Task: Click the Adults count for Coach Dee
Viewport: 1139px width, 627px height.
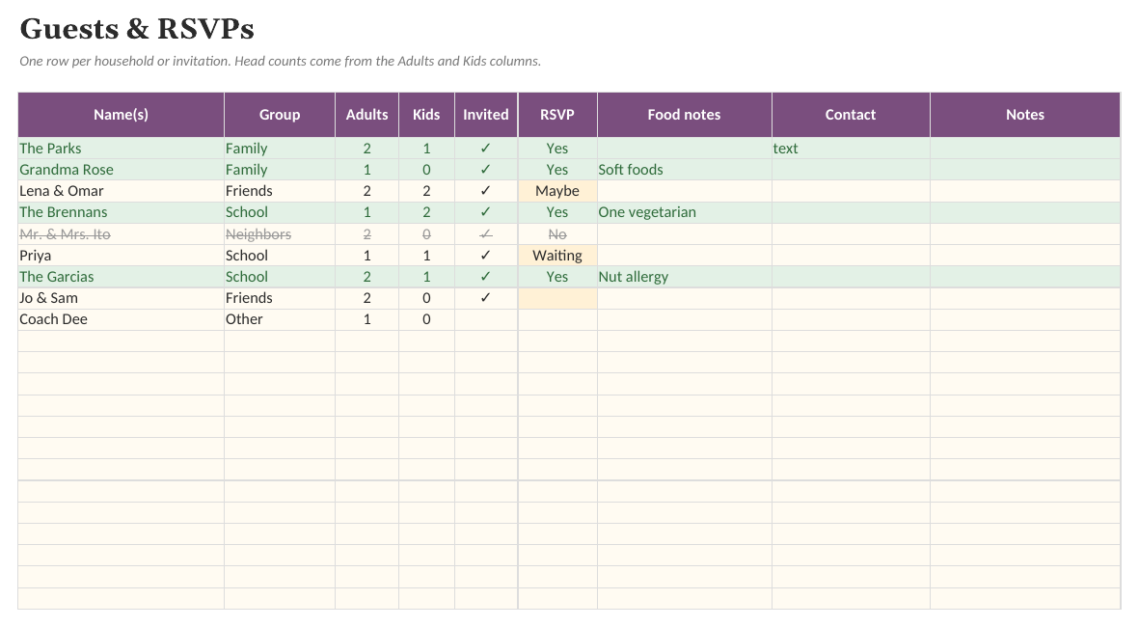Action: pos(366,319)
